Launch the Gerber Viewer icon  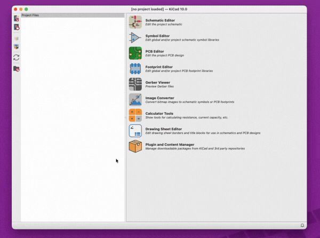tap(135, 84)
